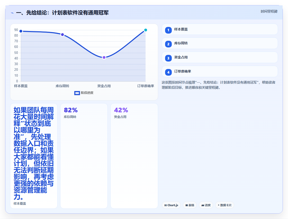Click the 资金占用 x-axis label

click(x=104, y=86)
